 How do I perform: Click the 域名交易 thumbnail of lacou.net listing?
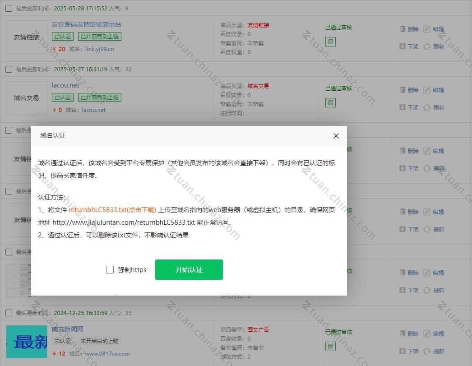(x=27, y=98)
